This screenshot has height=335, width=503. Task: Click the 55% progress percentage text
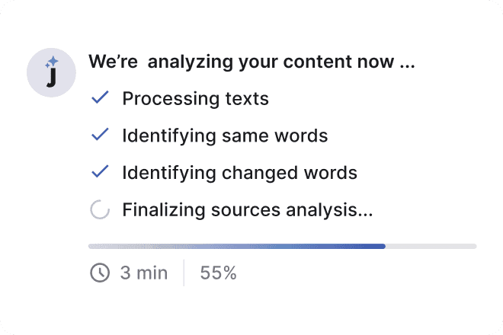218,273
